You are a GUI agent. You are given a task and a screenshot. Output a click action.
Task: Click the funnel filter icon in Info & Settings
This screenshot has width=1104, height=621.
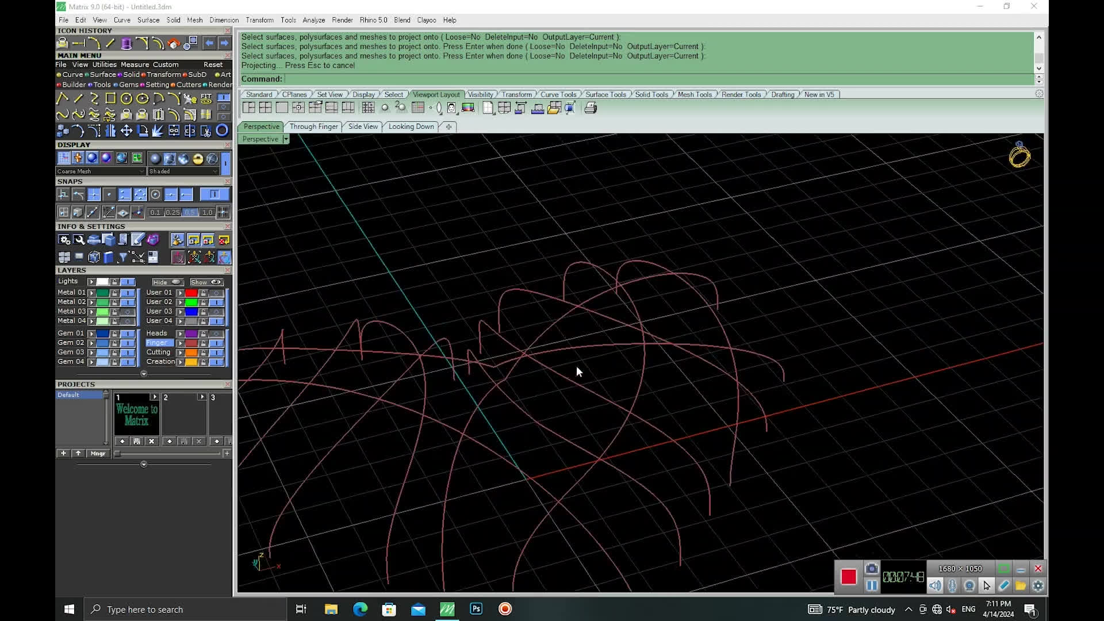click(122, 257)
